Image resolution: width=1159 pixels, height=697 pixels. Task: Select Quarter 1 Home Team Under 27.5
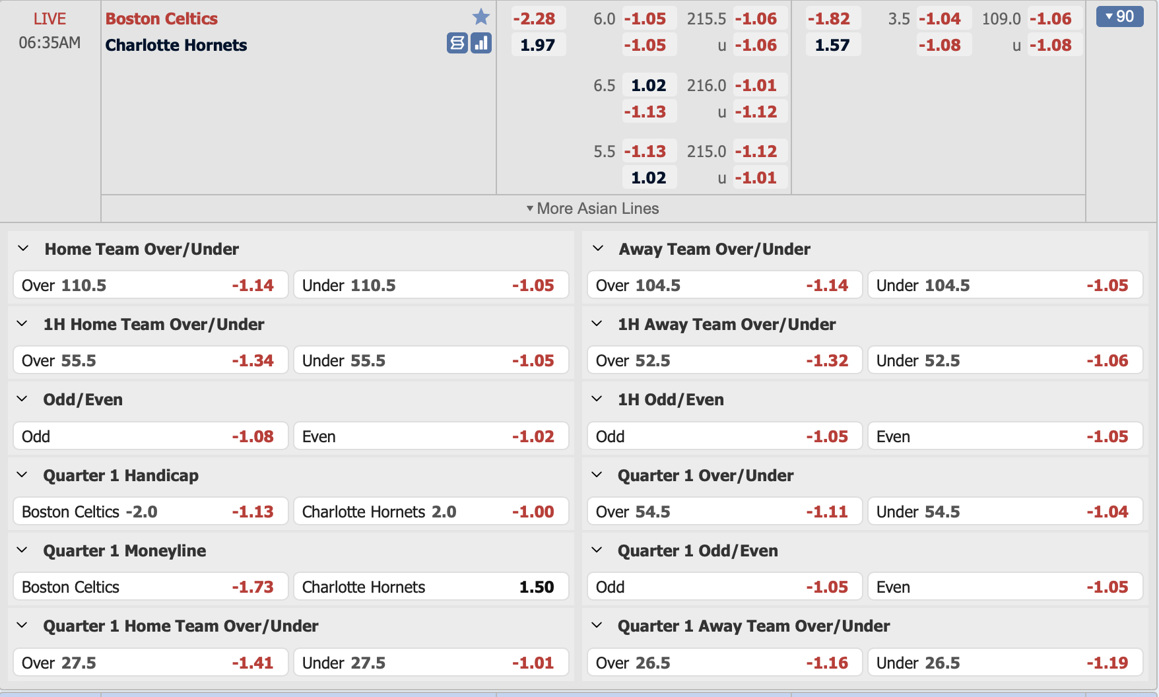[431, 663]
